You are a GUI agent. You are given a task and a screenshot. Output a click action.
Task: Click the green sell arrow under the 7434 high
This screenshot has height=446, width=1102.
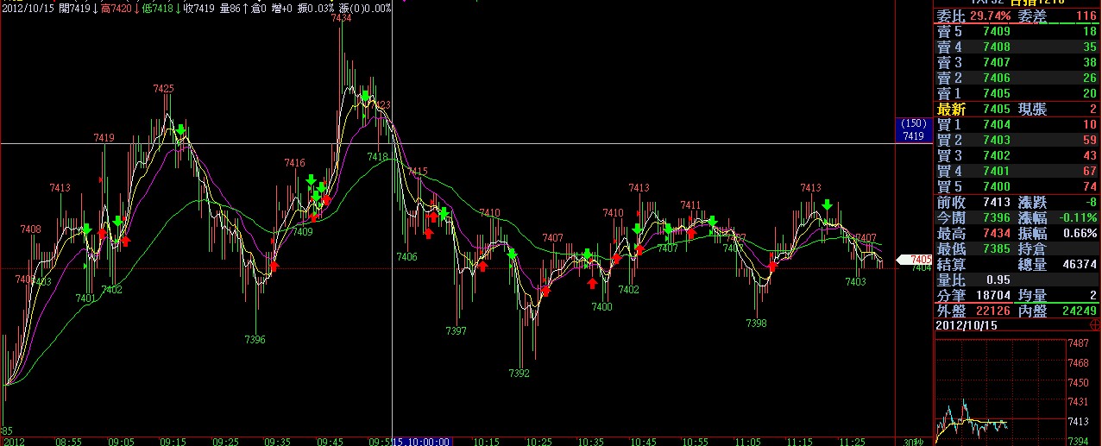365,96
